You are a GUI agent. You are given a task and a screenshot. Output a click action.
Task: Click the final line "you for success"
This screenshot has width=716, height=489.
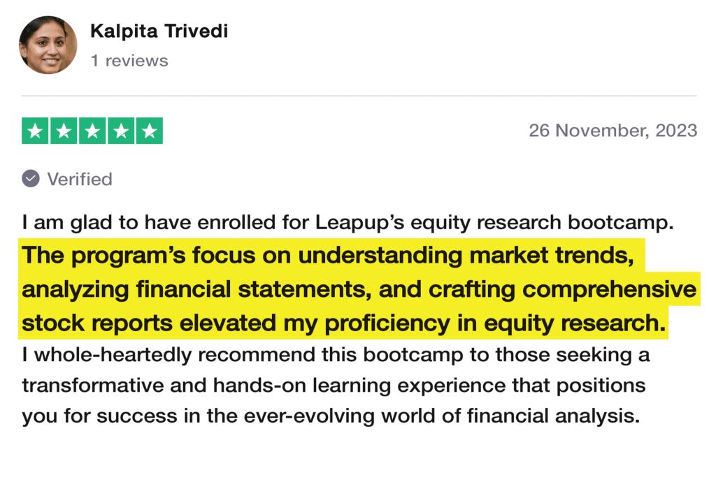[x=331, y=417]
